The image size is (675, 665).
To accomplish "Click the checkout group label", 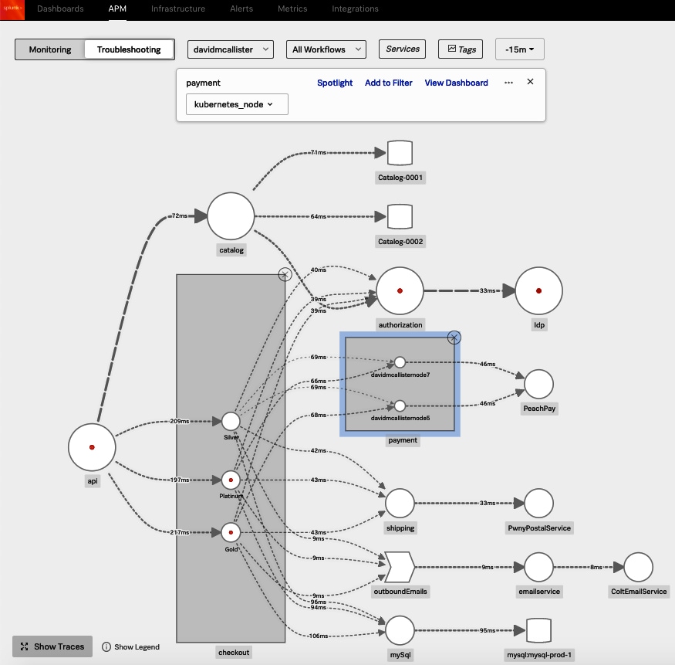I will coord(233,652).
